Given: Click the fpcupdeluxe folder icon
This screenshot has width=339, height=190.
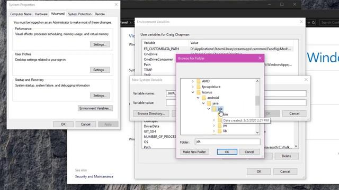Looking at the screenshot, I should coord(199,87).
